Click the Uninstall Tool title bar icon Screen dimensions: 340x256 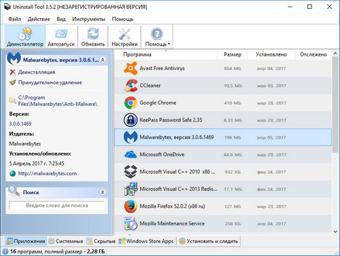(x=7, y=7)
